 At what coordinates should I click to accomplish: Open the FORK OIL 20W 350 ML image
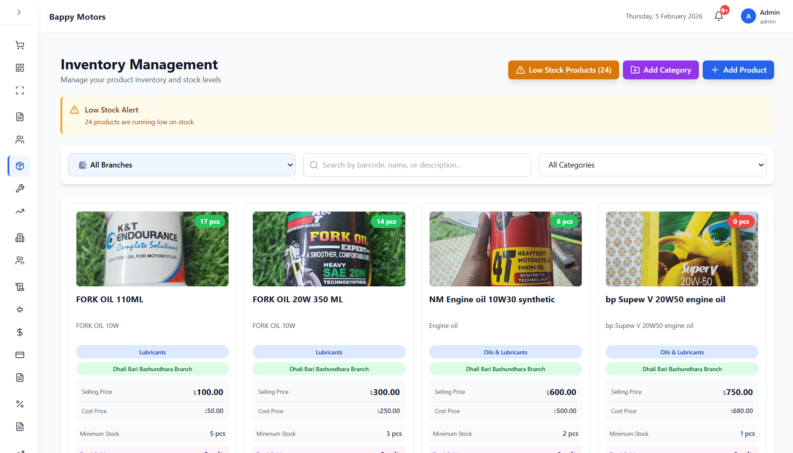click(x=329, y=249)
